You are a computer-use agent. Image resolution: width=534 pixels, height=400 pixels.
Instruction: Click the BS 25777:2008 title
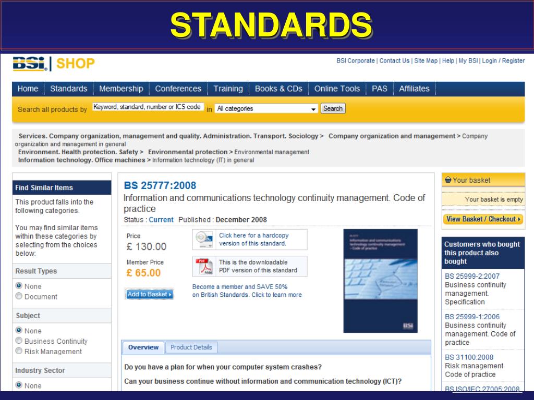coord(160,185)
